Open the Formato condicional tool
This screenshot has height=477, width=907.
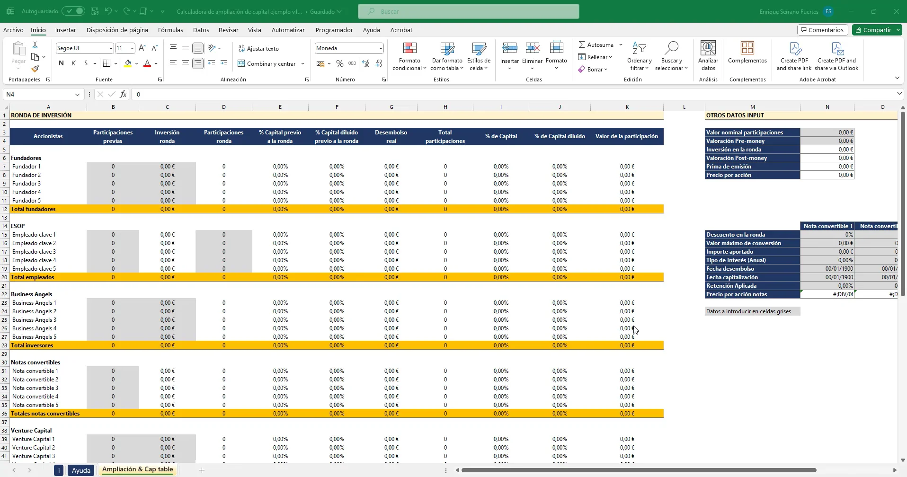(409, 55)
